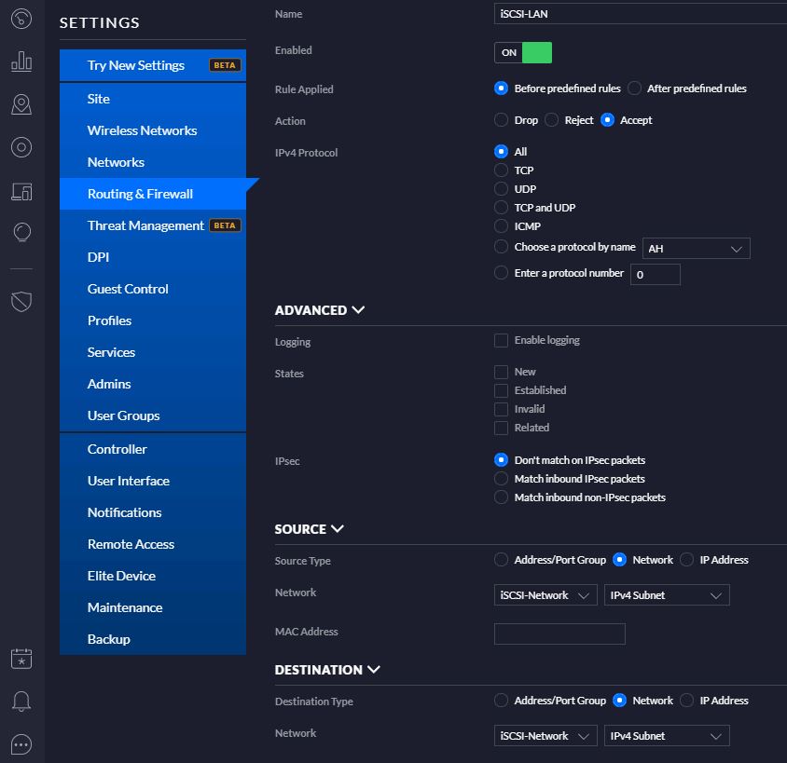The image size is (787, 763).
Task: Go to Networks settings
Action: pyautogui.click(x=153, y=162)
